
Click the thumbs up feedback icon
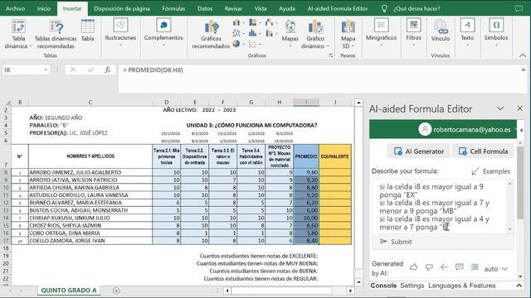click(x=413, y=267)
